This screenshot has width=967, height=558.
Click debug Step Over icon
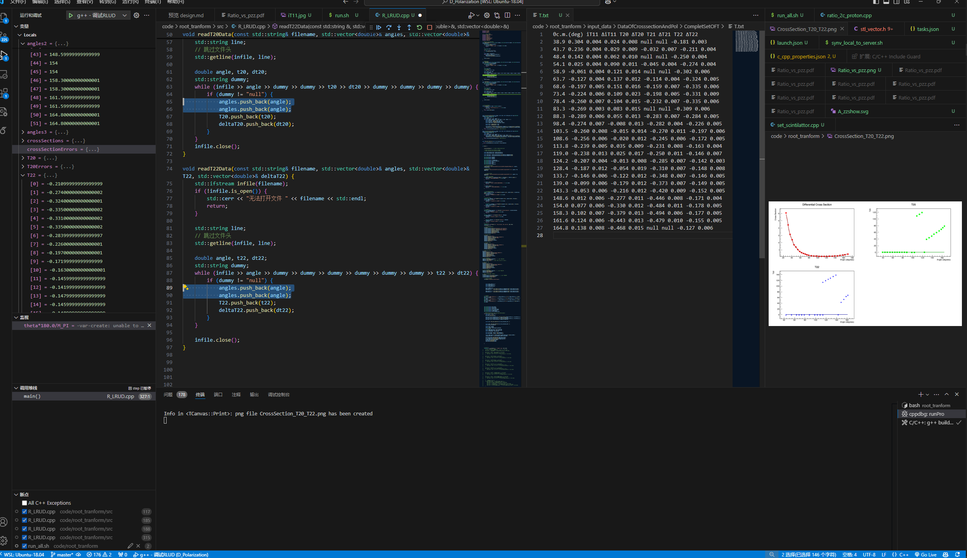(x=389, y=27)
